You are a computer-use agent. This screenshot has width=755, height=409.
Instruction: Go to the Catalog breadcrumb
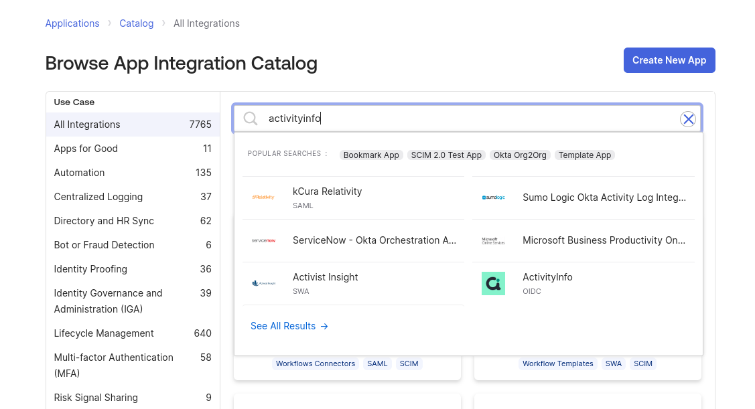[x=136, y=23]
